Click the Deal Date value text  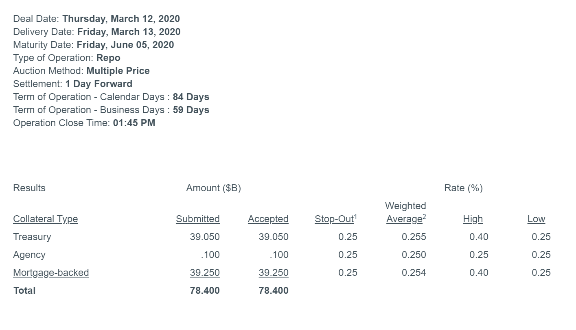[x=121, y=19]
